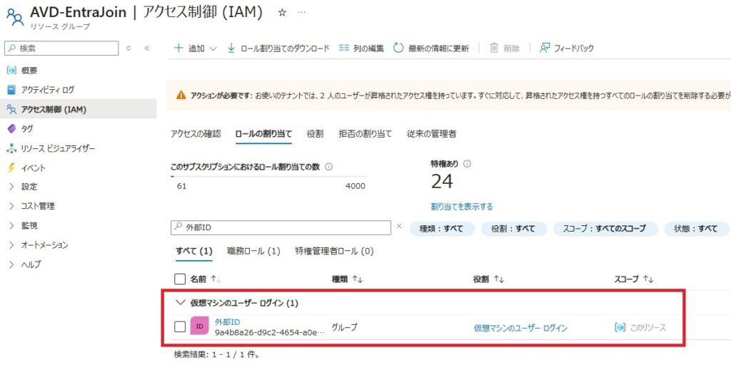Check the select-all checkbox in table header
This screenshot has height=367, width=731.
tap(180, 279)
